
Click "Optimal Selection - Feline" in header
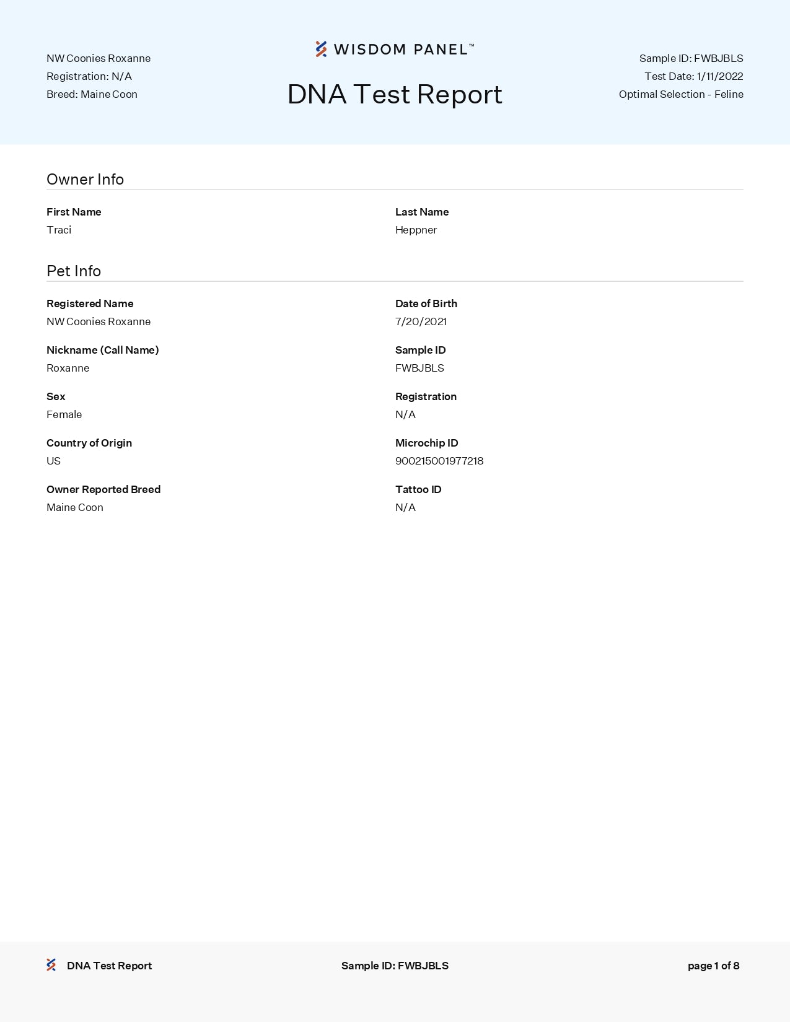click(x=681, y=94)
